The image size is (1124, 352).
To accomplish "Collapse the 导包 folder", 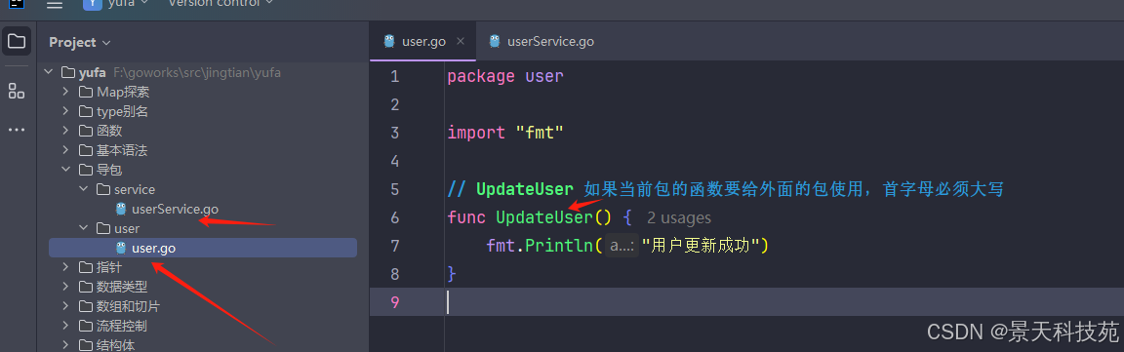I will [65, 170].
